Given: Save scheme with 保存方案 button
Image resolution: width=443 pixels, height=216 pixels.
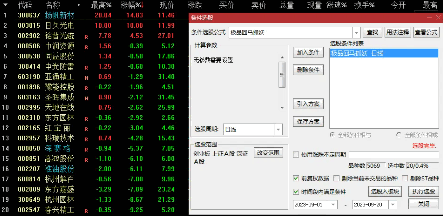Looking at the screenshot, I should click(308, 122).
